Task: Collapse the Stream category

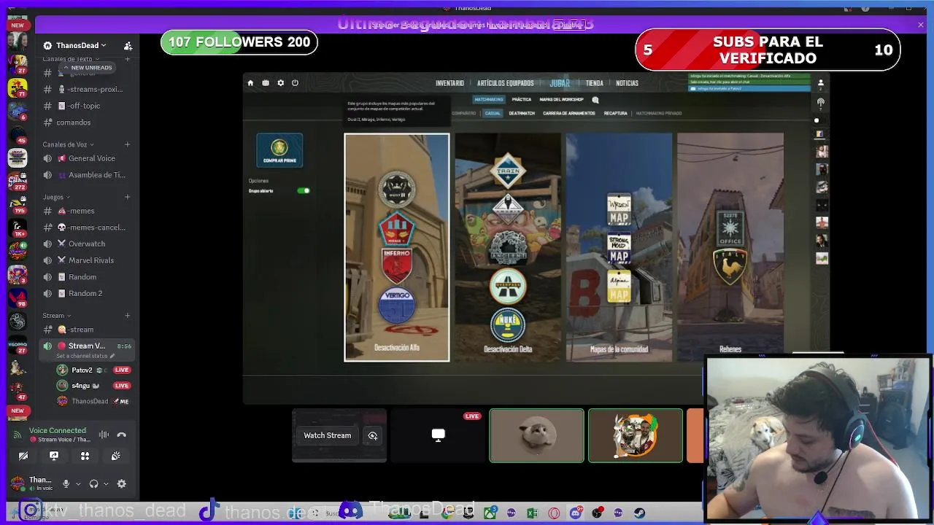Action: pyautogui.click(x=56, y=316)
